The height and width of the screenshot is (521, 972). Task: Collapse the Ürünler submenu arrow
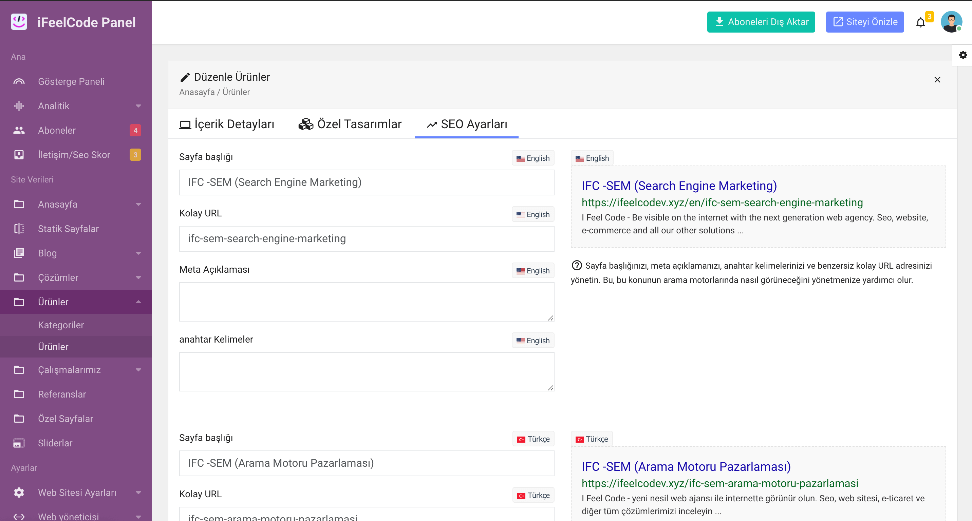tap(138, 302)
